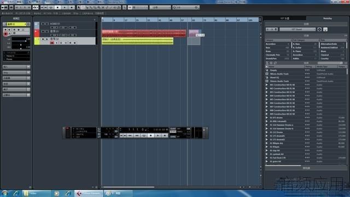Click bar 17 on the timeline ruler
350x197 pixels.
click(x=126, y=20)
